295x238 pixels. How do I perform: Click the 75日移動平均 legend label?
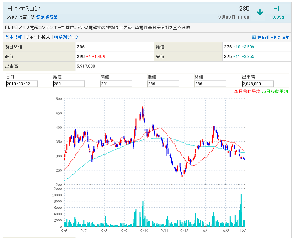[x=275, y=92]
